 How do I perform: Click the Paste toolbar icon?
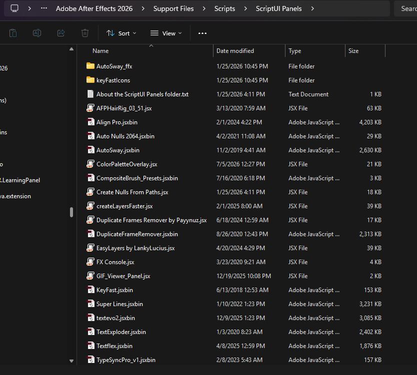13,33
